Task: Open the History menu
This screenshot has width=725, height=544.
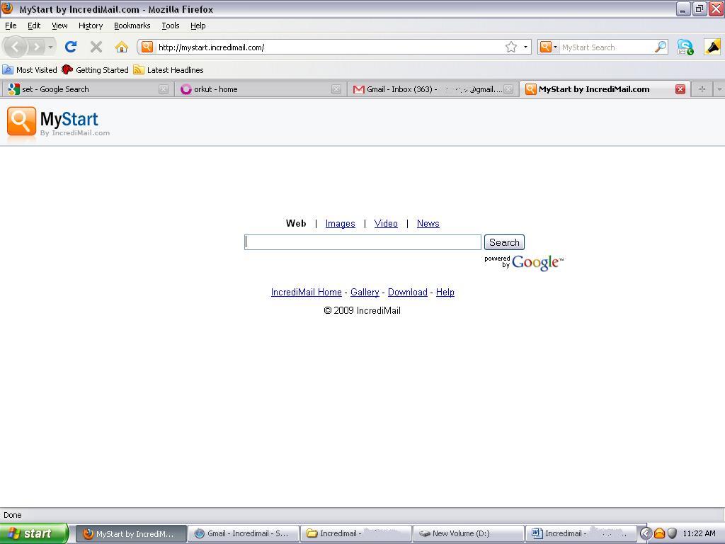Action: tap(91, 25)
